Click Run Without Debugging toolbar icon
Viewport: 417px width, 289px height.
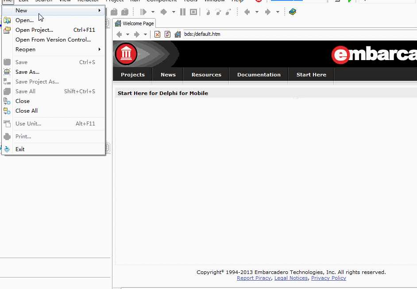[164, 12]
